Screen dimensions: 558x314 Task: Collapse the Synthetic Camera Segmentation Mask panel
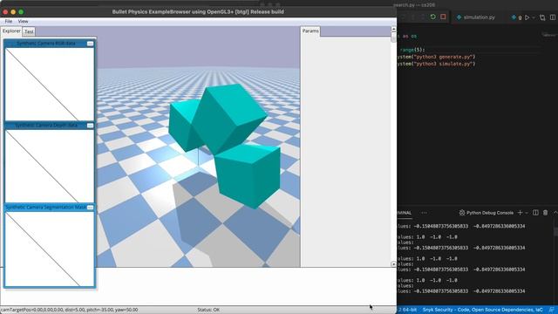90,208
